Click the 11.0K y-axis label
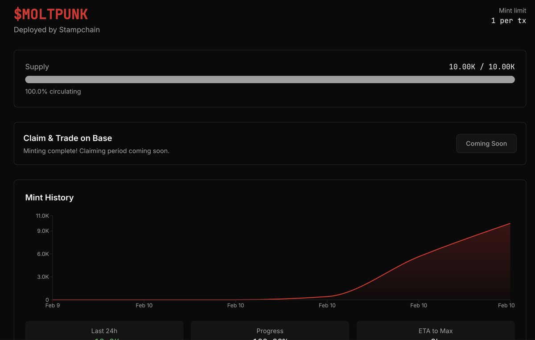535x340 pixels. [x=42, y=216]
